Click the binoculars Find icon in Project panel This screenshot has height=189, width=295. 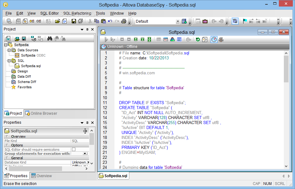(x=50, y=39)
